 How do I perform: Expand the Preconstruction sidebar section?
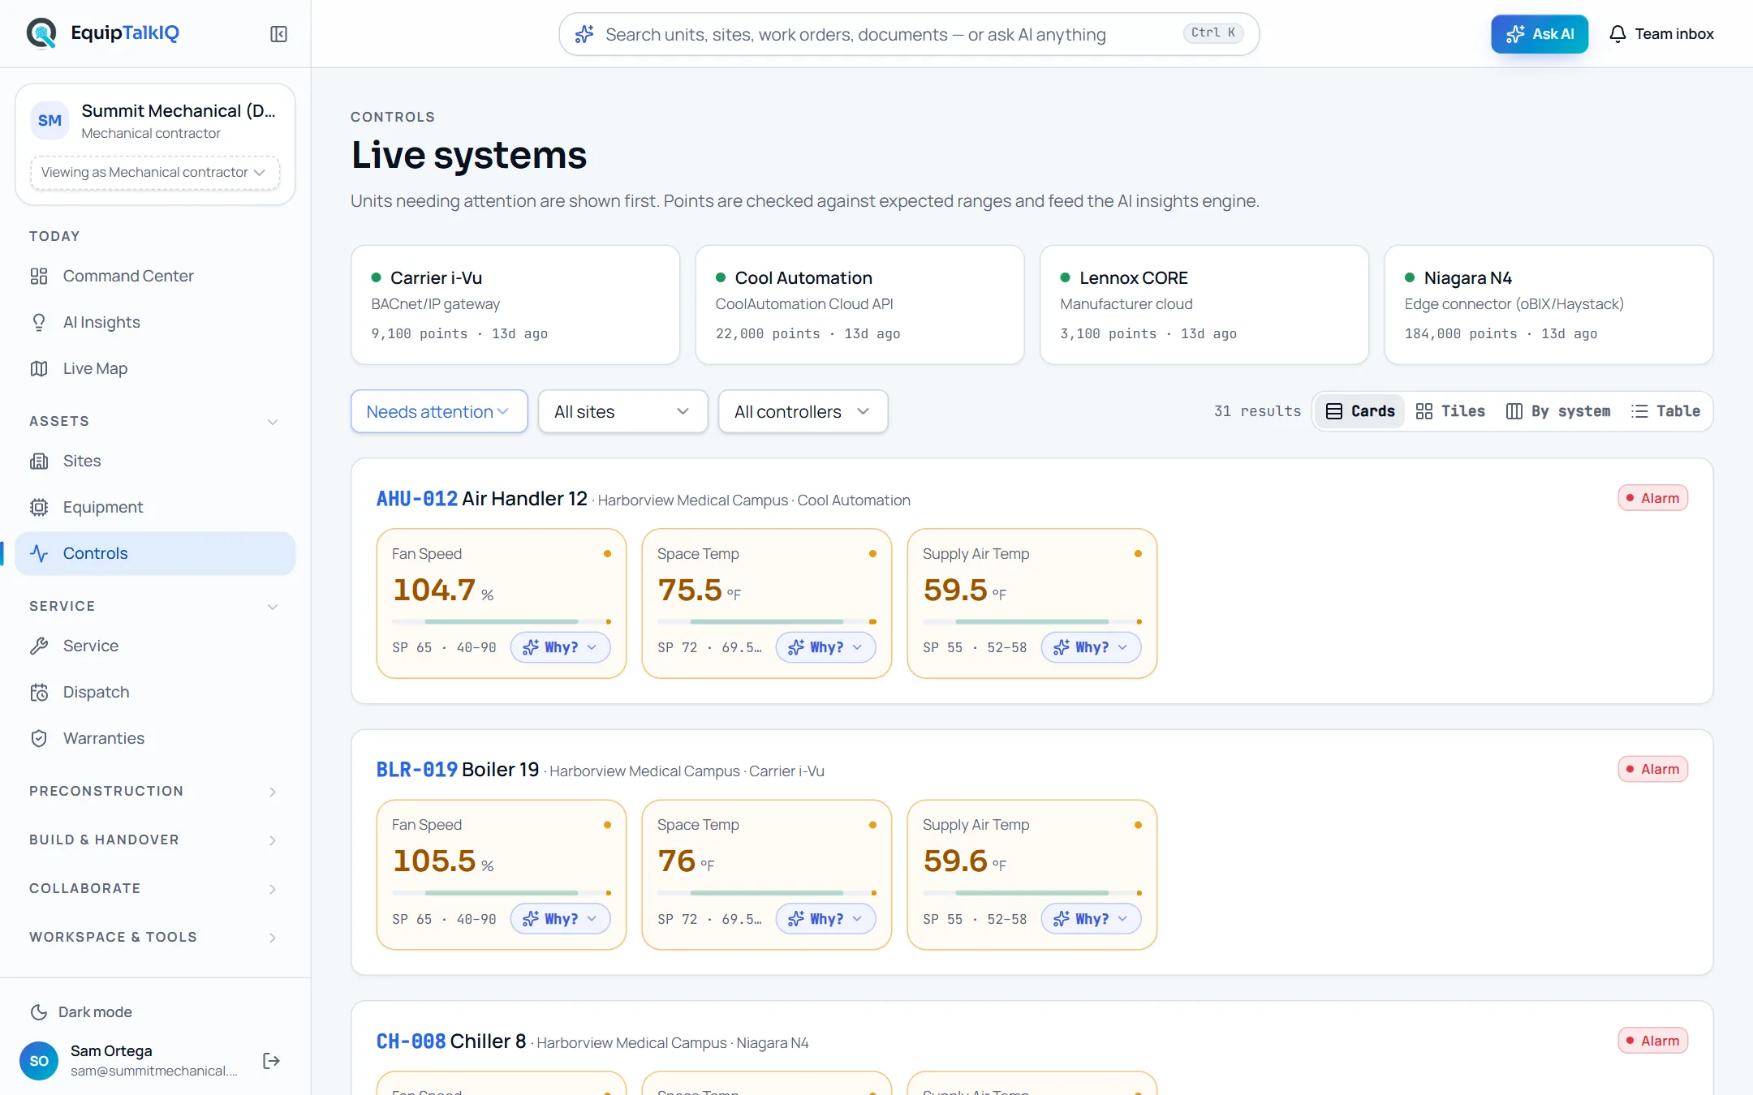155,791
